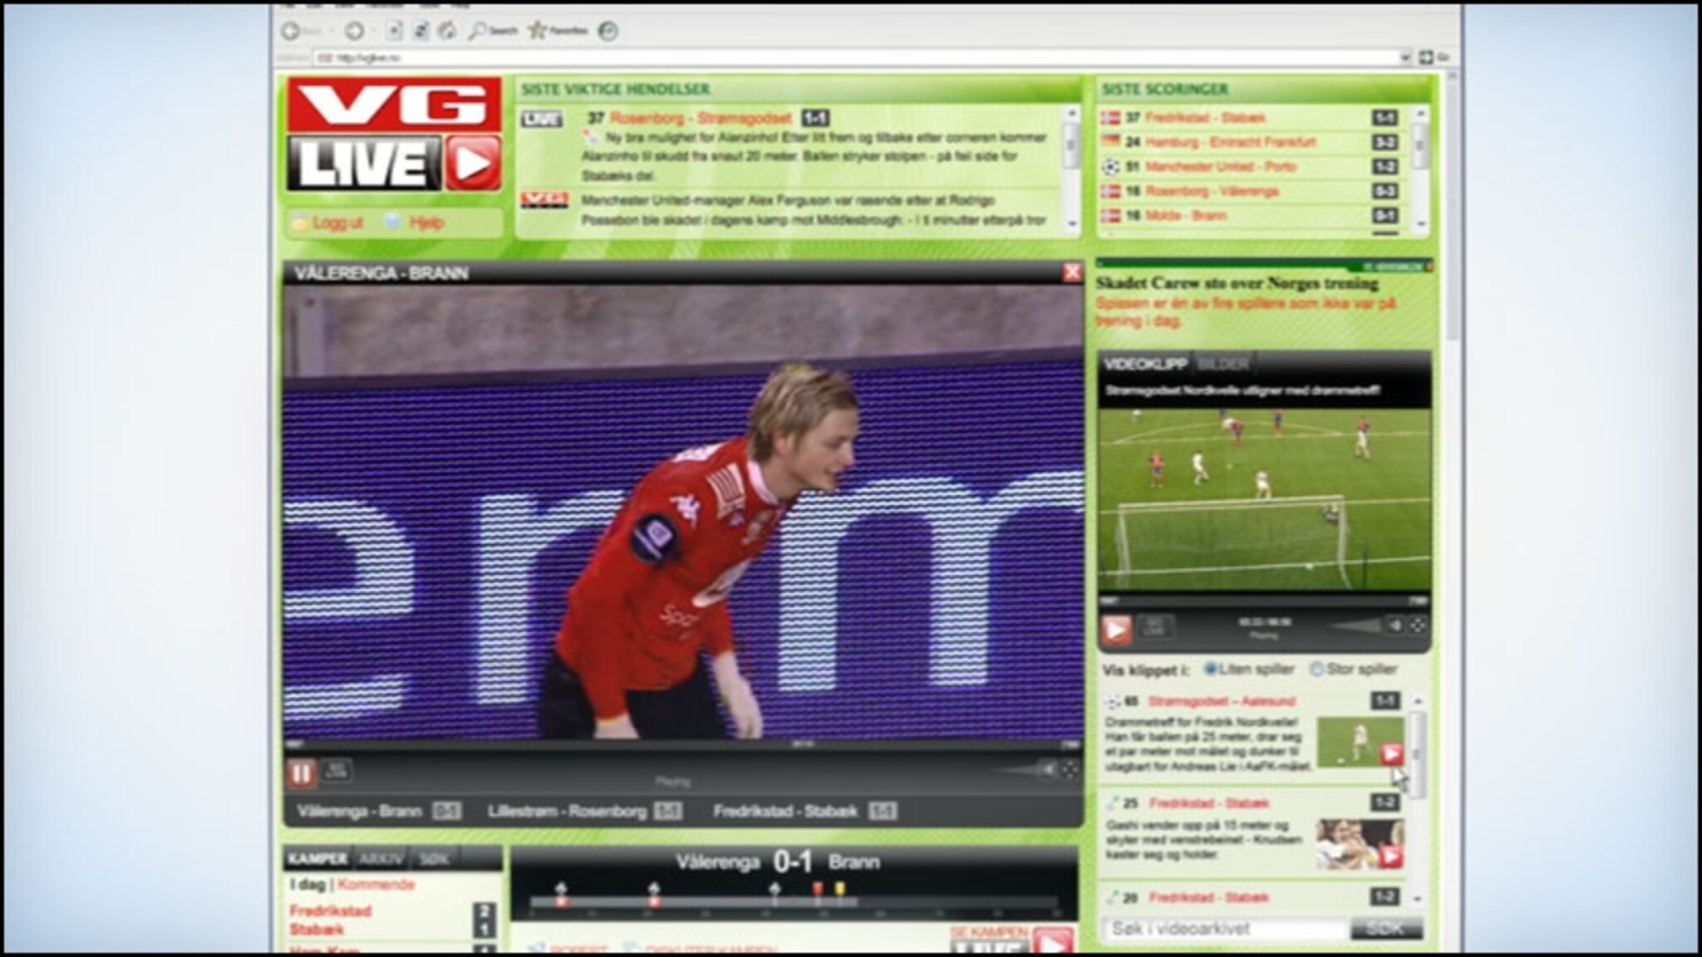Open the SØK tab beside ARKIV
This screenshot has width=1702, height=957.
coord(434,858)
